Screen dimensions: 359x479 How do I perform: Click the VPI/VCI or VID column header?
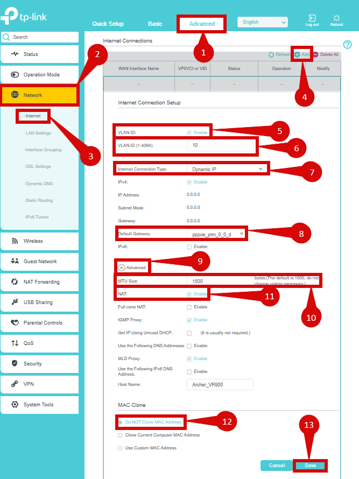pos(193,68)
